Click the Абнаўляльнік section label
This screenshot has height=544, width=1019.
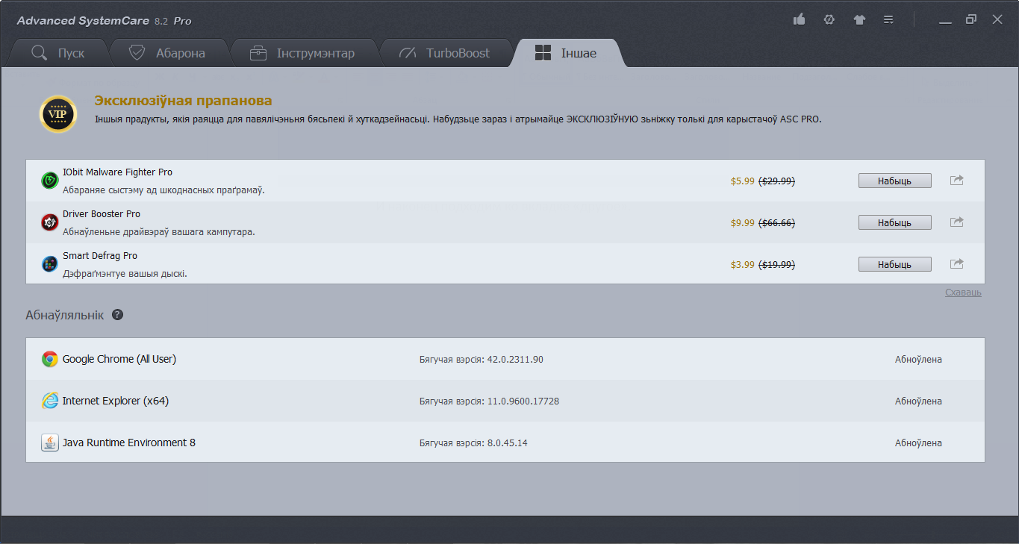tap(65, 315)
